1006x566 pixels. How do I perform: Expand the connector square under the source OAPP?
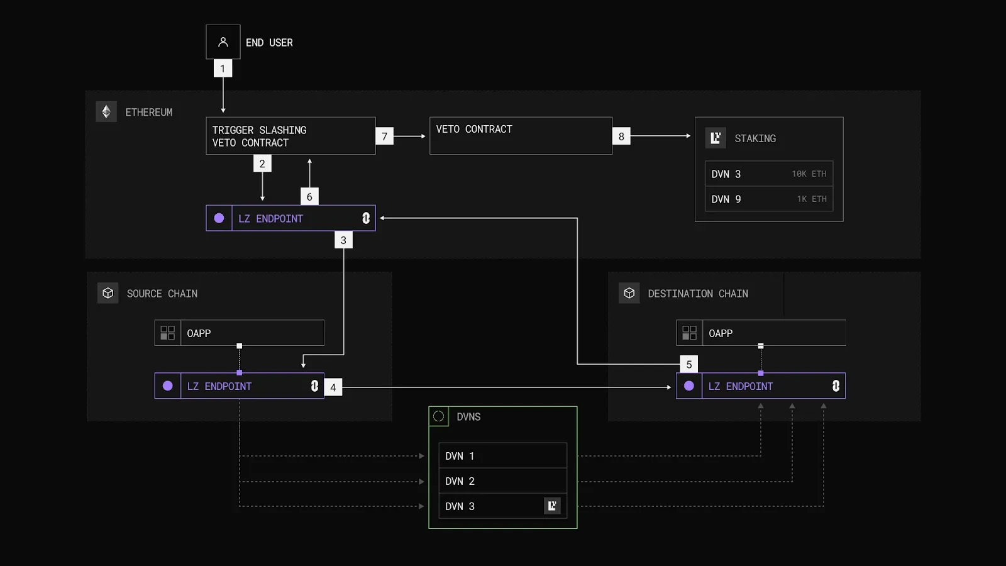[239, 345]
